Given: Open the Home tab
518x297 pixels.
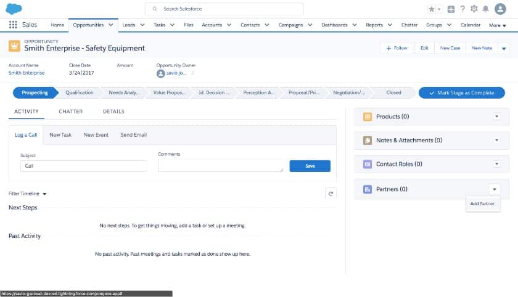Looking at the screenshot, I should click(x=57, y=25).
